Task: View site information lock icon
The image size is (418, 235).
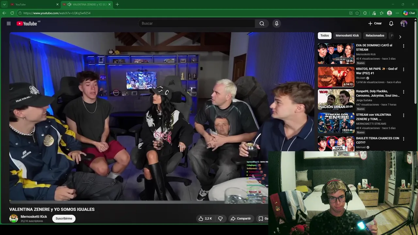Action: coord(20,13)
